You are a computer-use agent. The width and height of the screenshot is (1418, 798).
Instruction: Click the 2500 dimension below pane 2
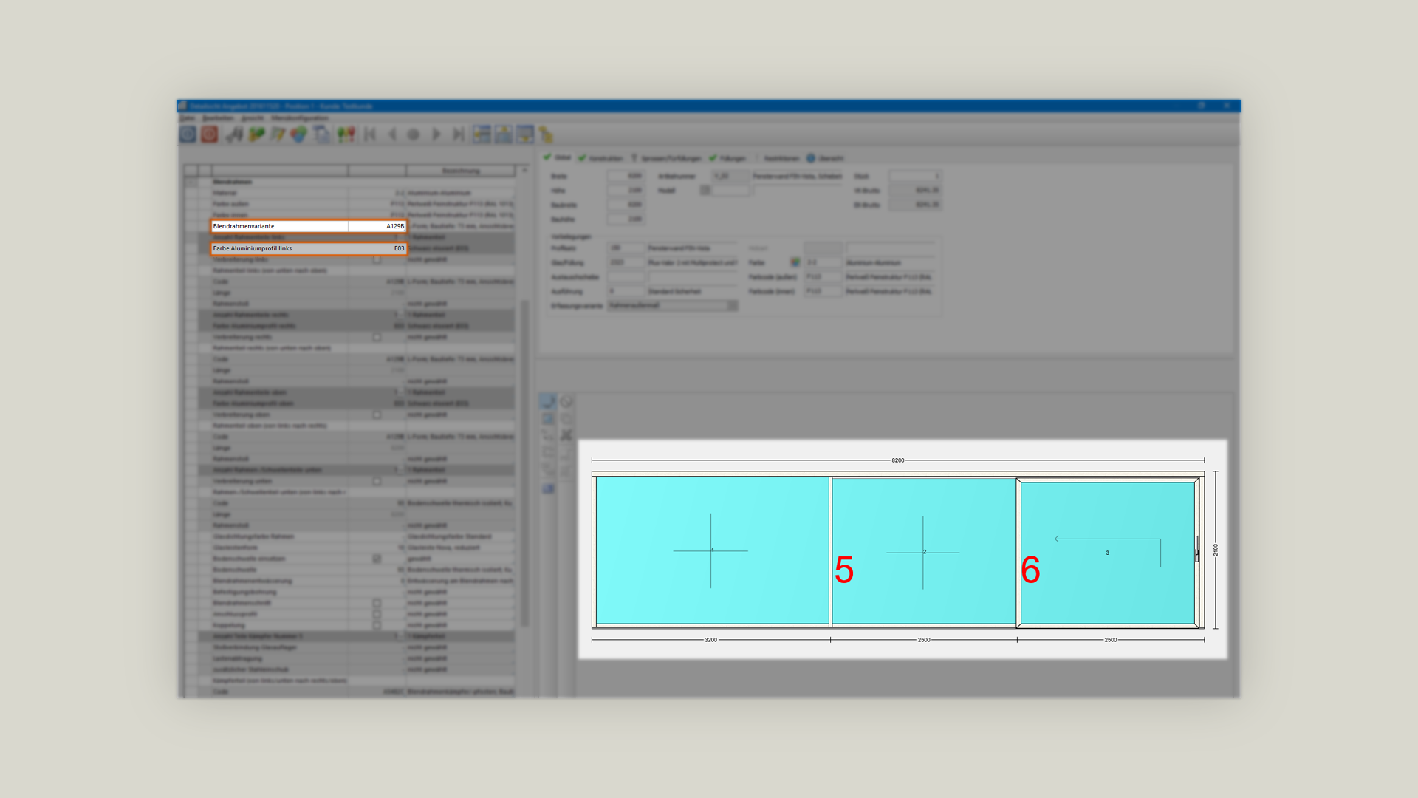click(924, 640)
